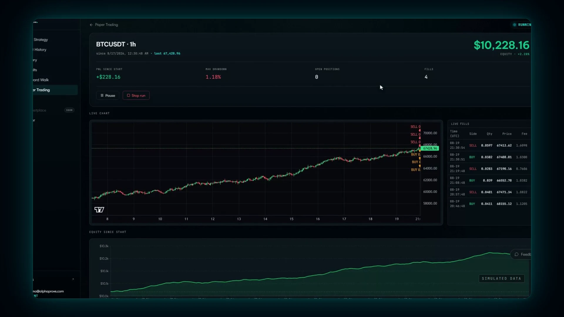Click the Paper Trading breadcrumb link
564x317 pixels.
[x=106, y=25]
